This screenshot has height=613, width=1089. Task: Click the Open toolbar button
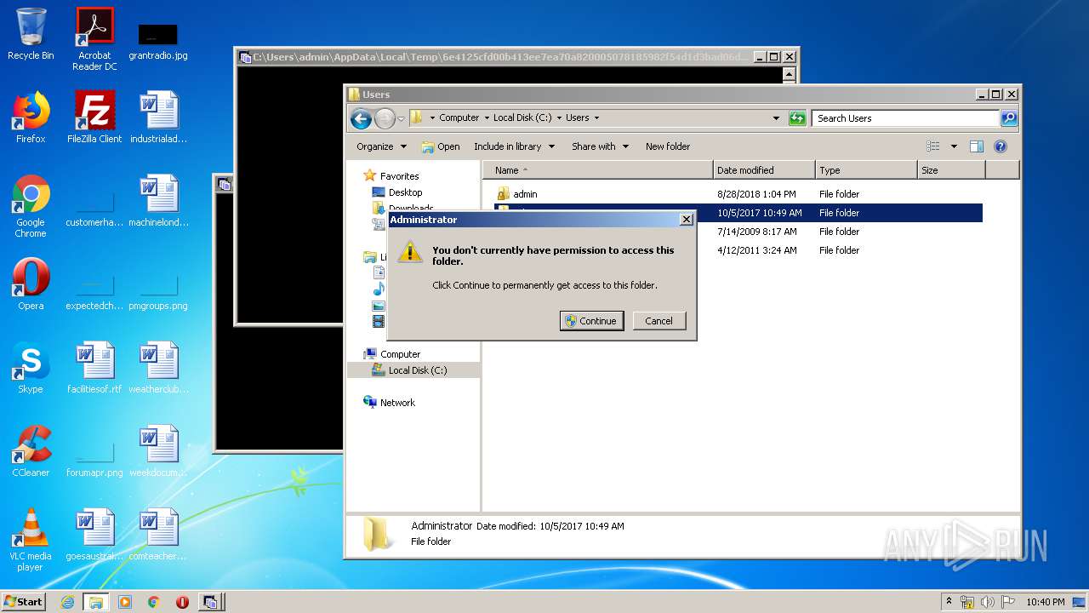[441, 146]
